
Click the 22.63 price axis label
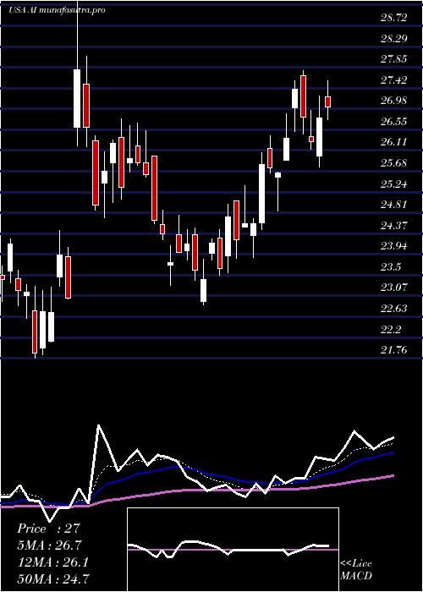394,309
